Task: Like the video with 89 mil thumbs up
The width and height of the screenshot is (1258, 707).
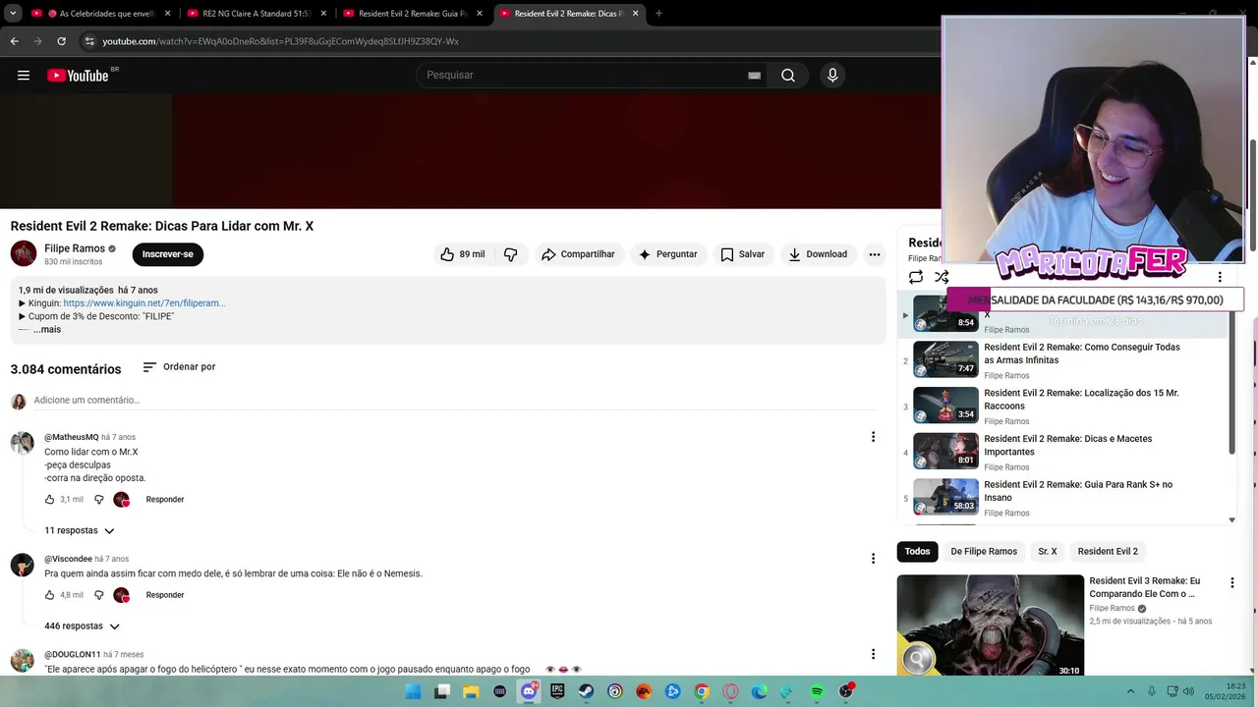Action: [462, 254]
